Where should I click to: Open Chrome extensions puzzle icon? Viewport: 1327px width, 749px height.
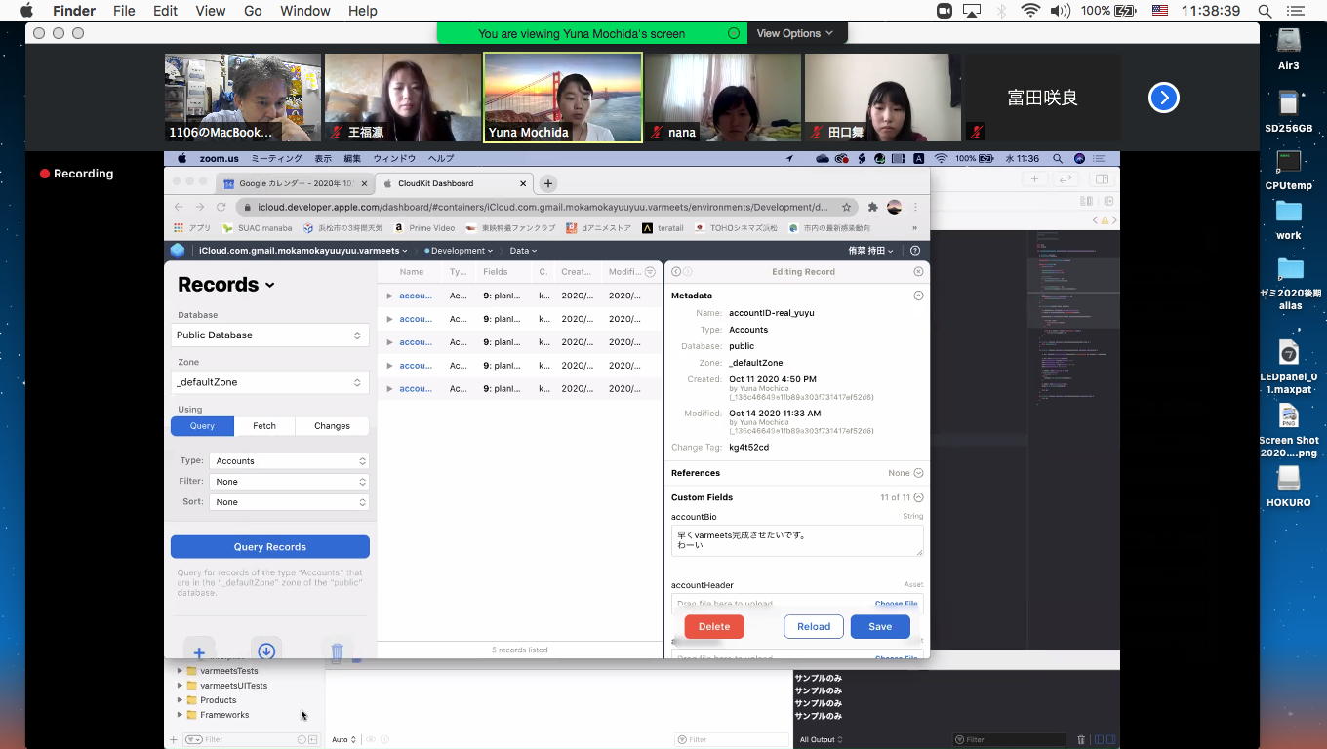click(873, 207)
